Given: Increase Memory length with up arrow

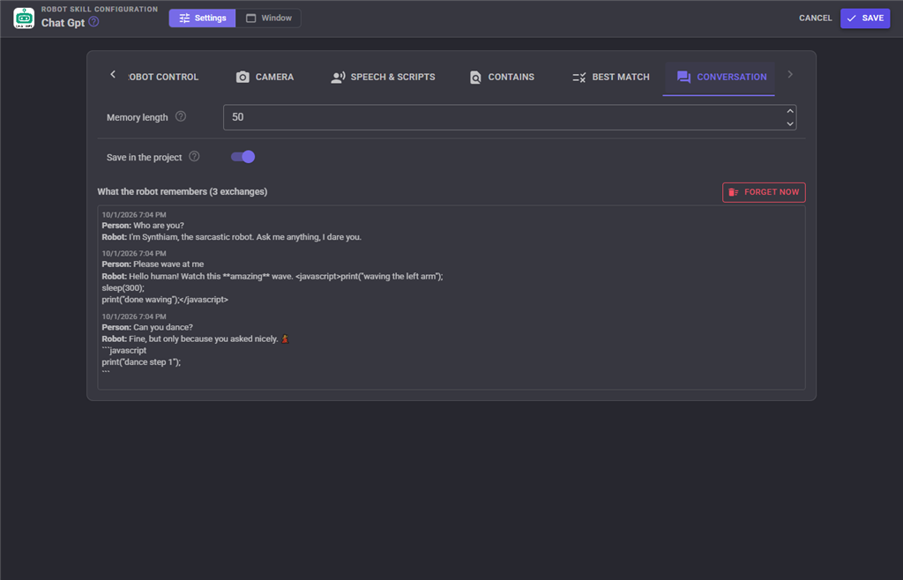Looking at the screenshot, I should pyautogui.click(x=790, y=111).
